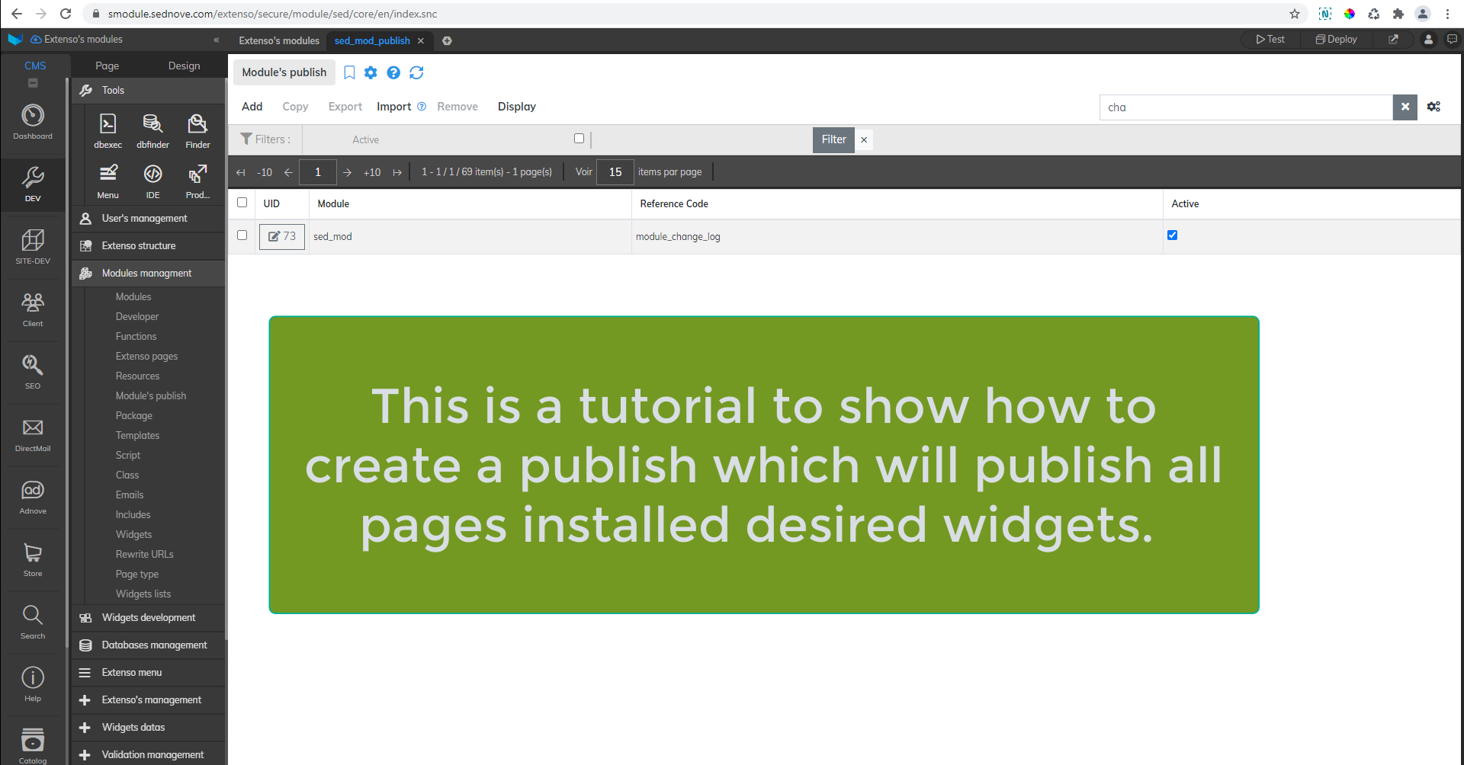This screenshot has width=1464, height=765.
Task: Select the DEV wrench icon
Action: (x=33, y=184)
